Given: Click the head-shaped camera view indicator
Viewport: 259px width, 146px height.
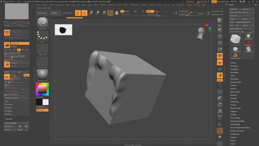Looking at the screenshot, I should click(x=201, y=34).
